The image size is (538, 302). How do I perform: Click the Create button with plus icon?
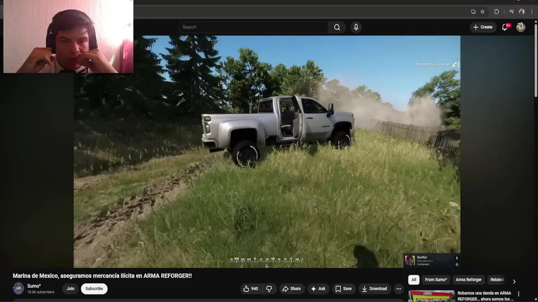[x=483, y=27]
